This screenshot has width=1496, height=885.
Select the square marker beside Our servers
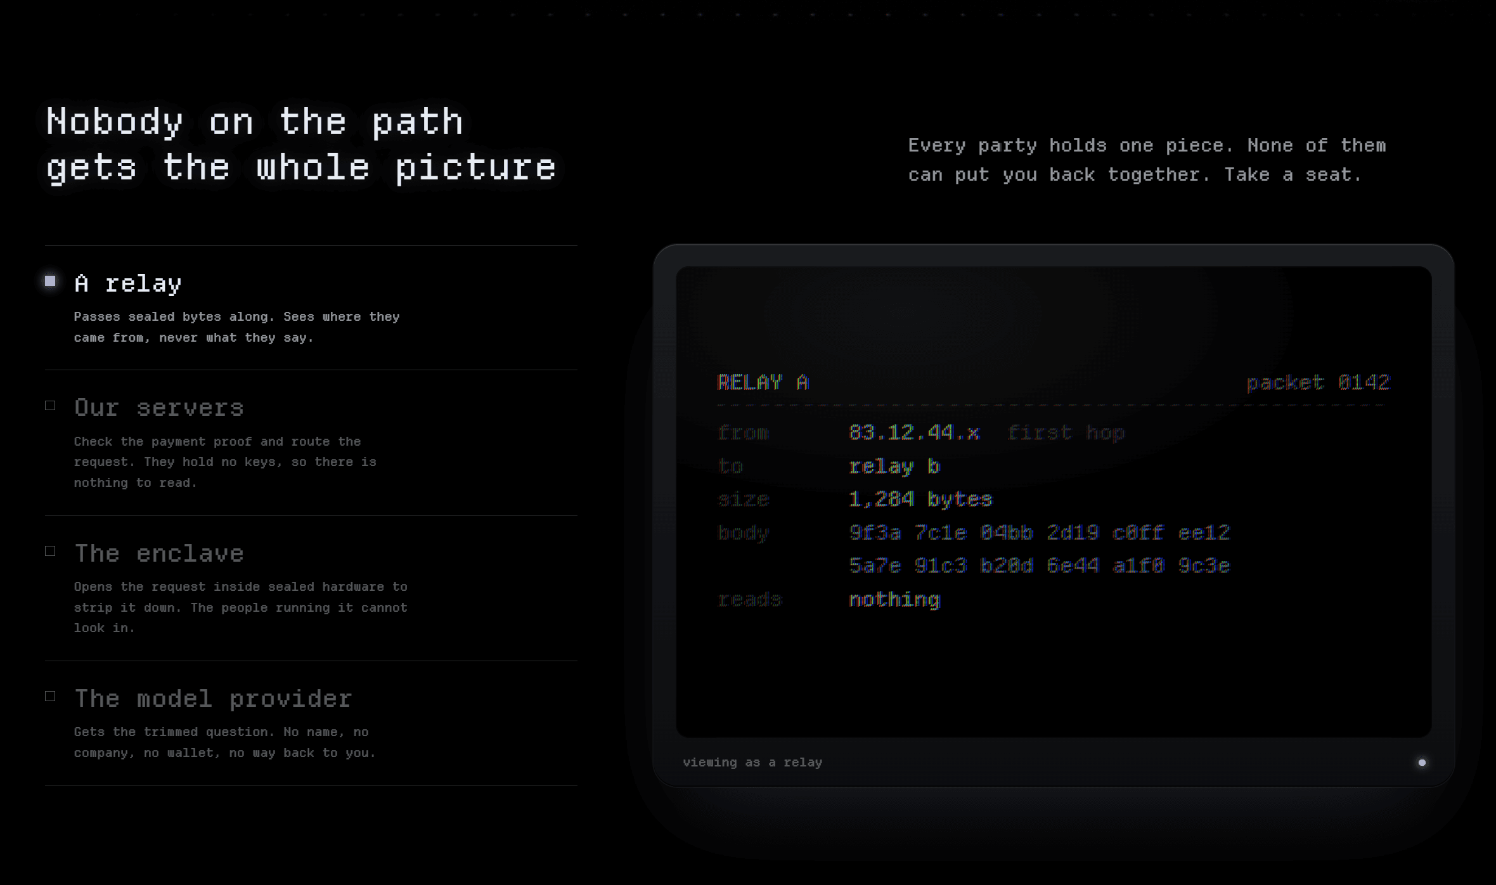(50, 406)
